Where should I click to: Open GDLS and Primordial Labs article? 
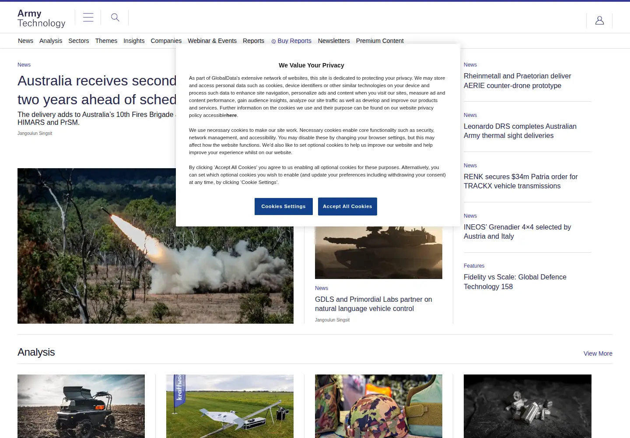tap(373, 304)
